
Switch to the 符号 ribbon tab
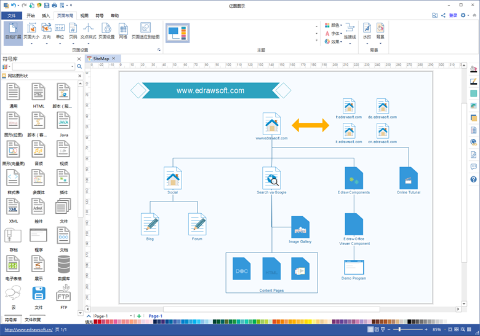point(100,15)
